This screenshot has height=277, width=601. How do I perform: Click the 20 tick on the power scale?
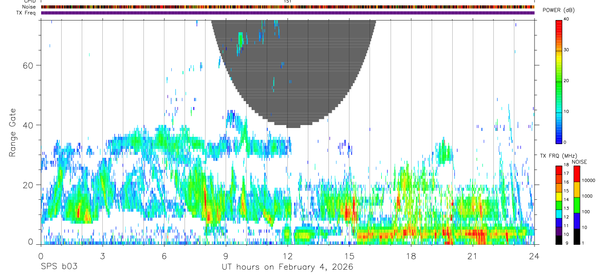pos(566,81)
